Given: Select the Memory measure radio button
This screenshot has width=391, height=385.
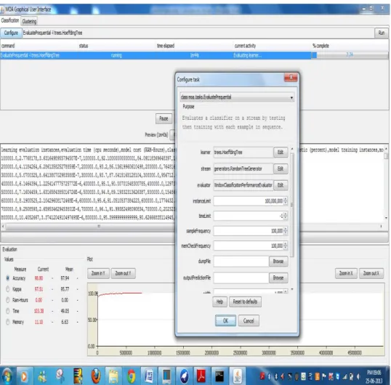Looking at the screenshot, I should point(8,322).
